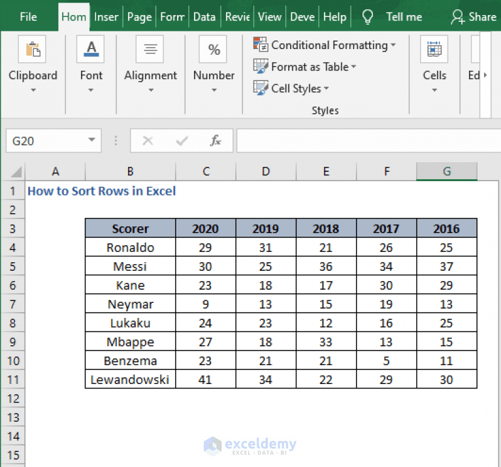Viewport: 501px width, 467px height.
Task: Click the Format as Table label
Action: (310, 67)
